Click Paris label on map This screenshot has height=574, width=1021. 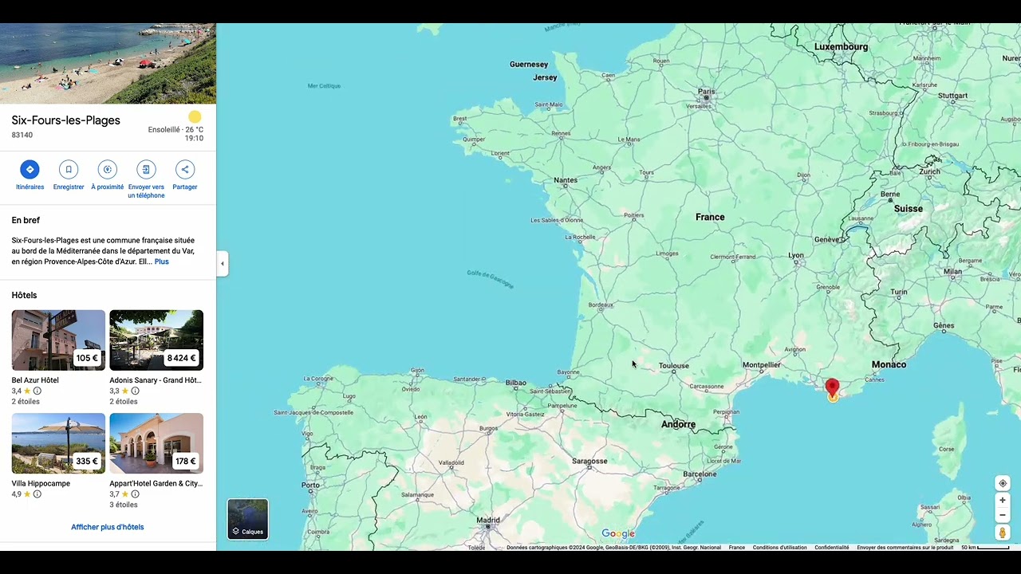click(707, 92)
